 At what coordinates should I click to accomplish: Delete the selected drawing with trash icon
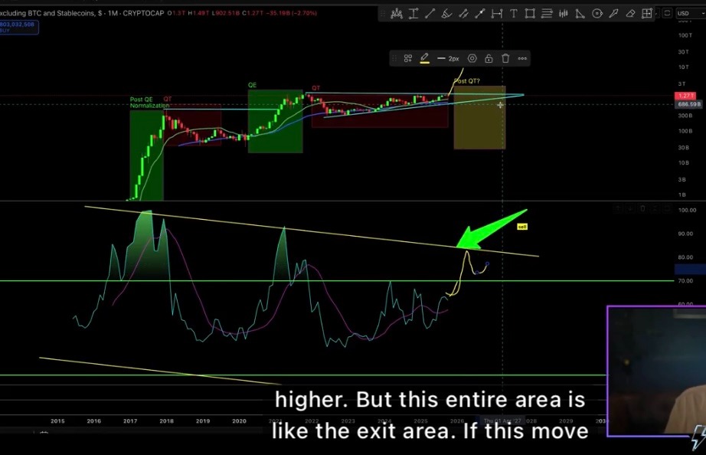point(505,58)
